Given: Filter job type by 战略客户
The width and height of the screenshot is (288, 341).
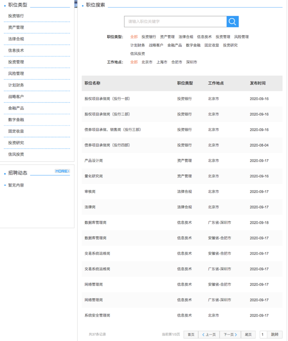Looking at the screenshot, I should click(x=156, y=45).
